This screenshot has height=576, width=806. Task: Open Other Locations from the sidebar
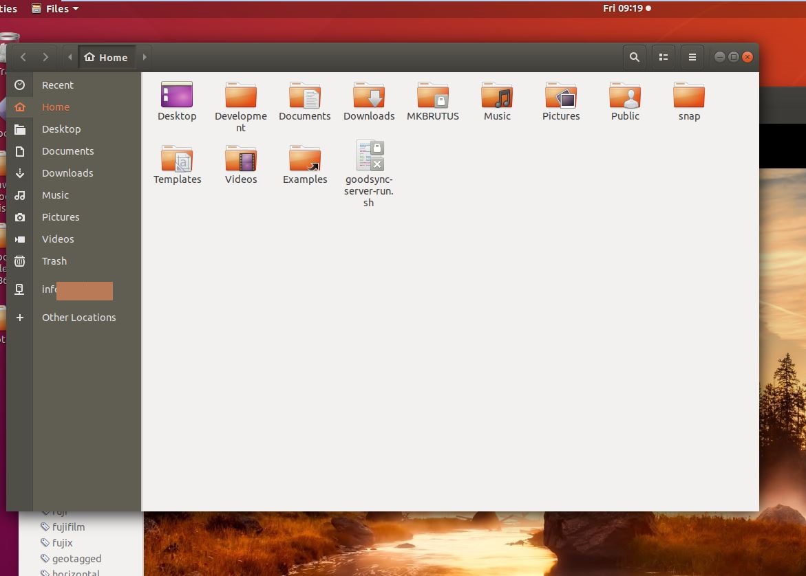point(78,317)
